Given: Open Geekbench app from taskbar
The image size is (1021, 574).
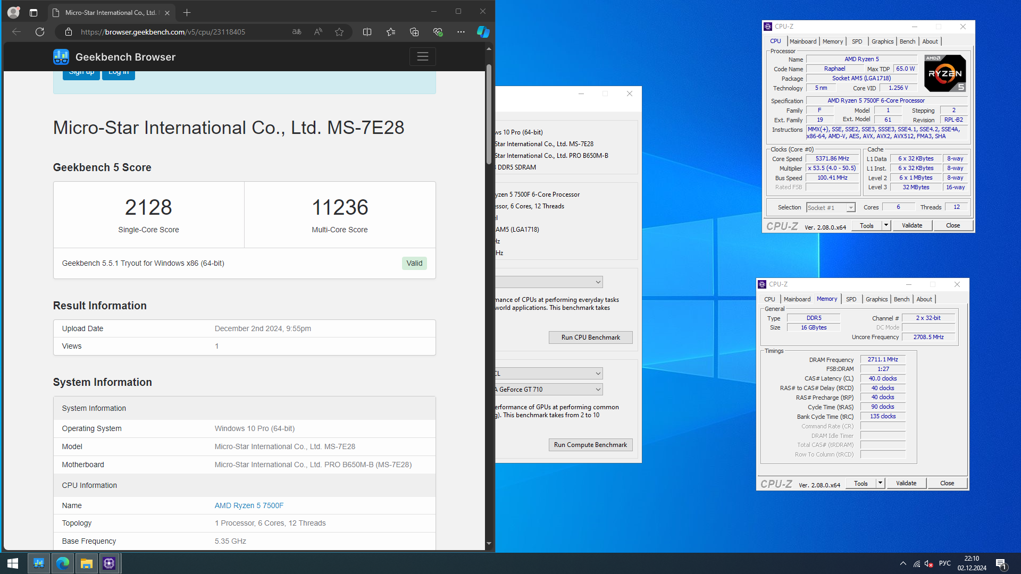Looking at the screenshot, I should pos(39,563).
